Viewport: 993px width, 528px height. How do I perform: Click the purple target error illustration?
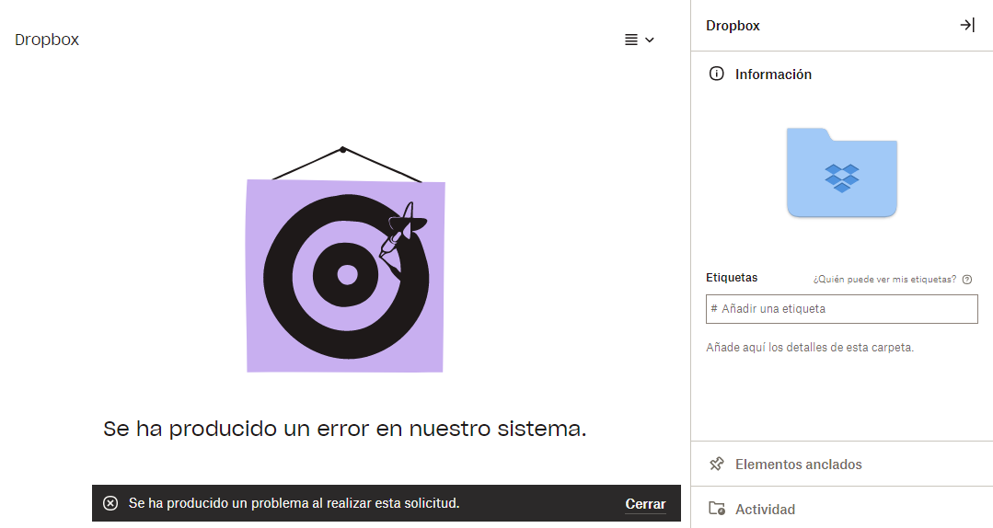[346, 274]
